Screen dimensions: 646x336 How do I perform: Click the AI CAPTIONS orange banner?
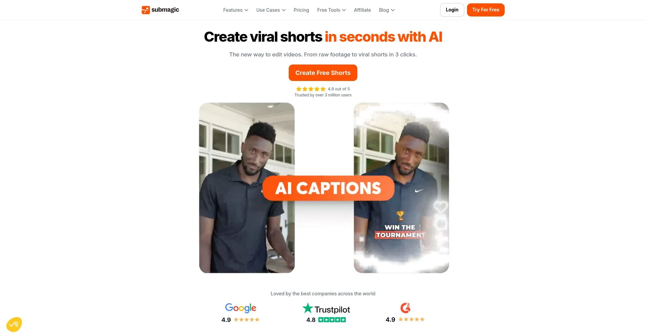[x=328, y=188]
